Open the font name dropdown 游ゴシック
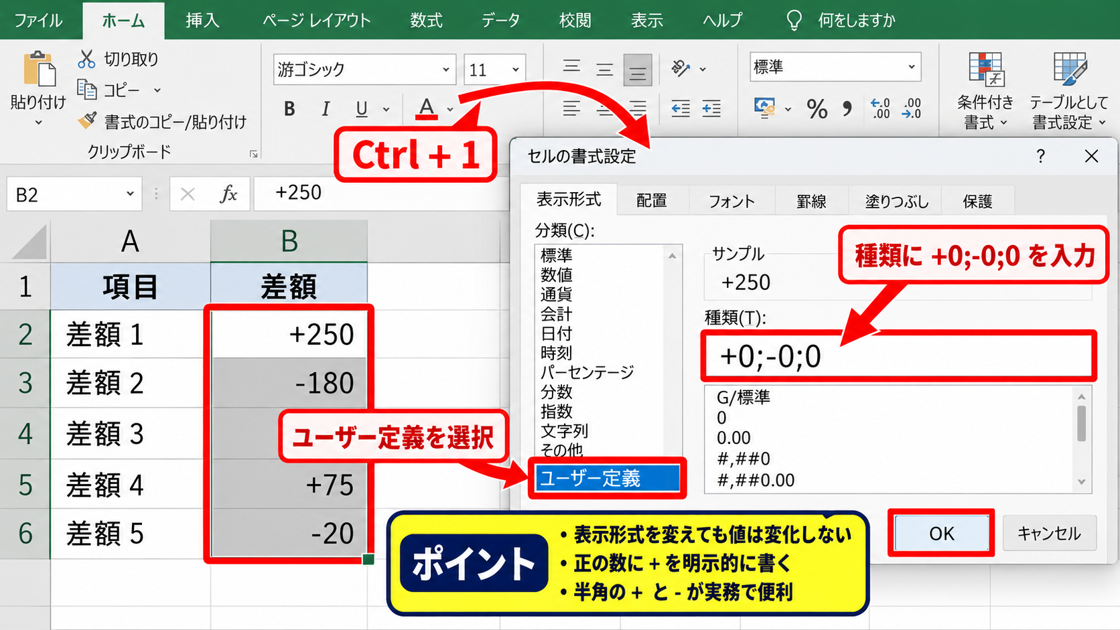Image resolution: width=1120 pixels, height=630 pixels. (446, 70)
